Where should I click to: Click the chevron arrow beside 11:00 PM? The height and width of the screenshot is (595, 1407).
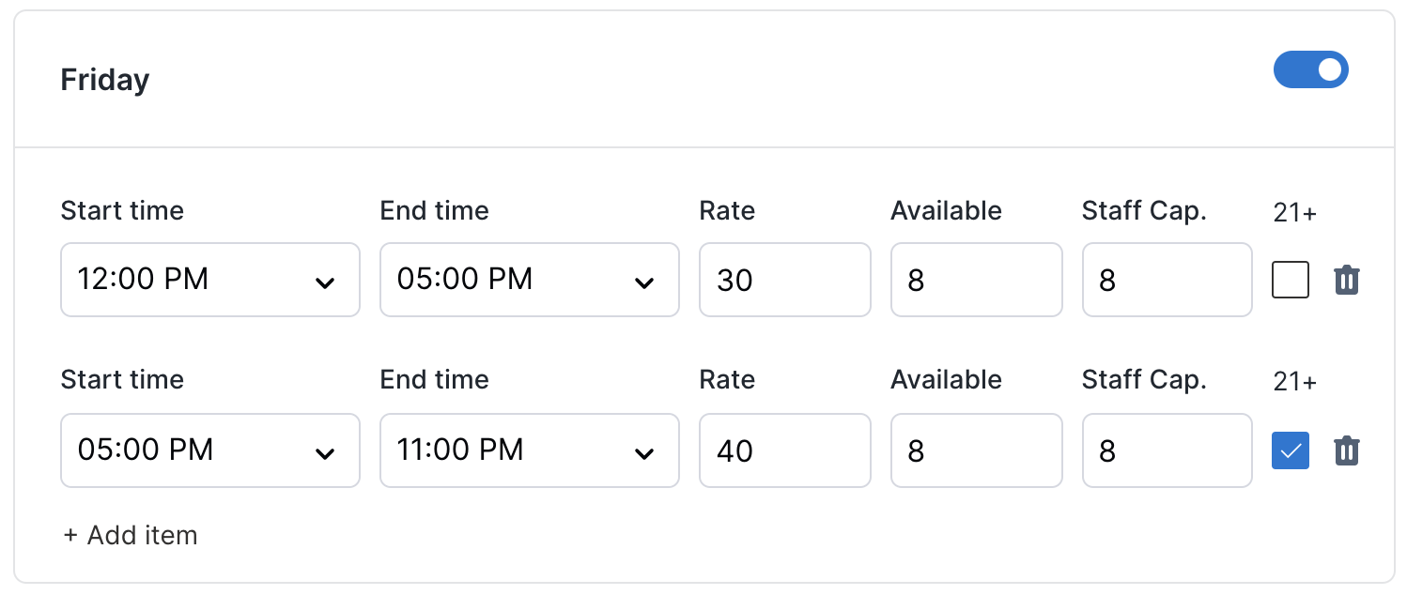tap(644, 453)
